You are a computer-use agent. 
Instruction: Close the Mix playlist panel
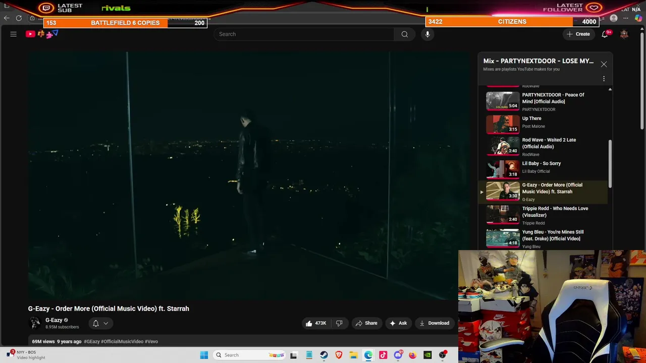[x=604, y=64]
